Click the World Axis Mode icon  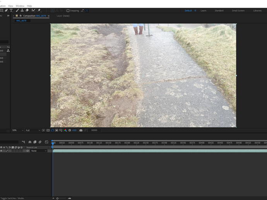point(57,10)
